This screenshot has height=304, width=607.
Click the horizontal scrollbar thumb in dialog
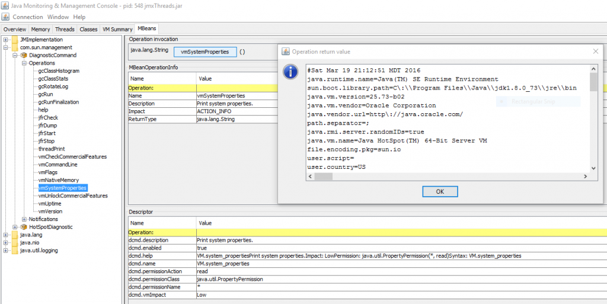324,177
